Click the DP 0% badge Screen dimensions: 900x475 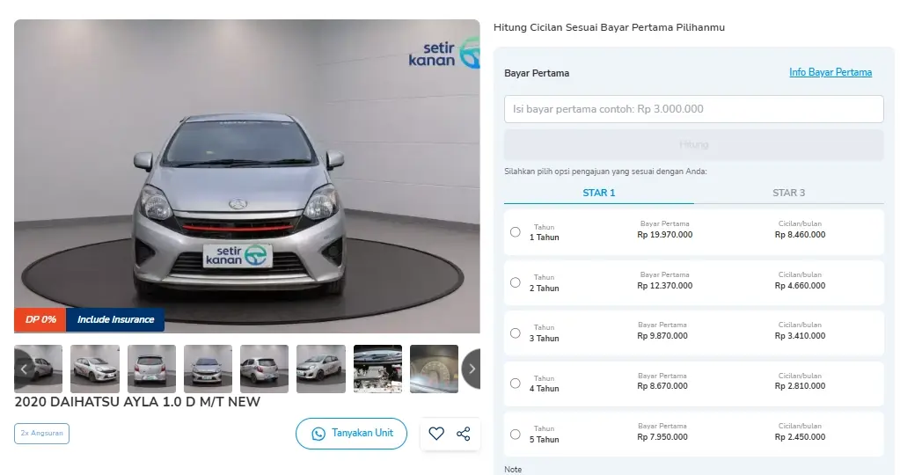pos(40,319)
